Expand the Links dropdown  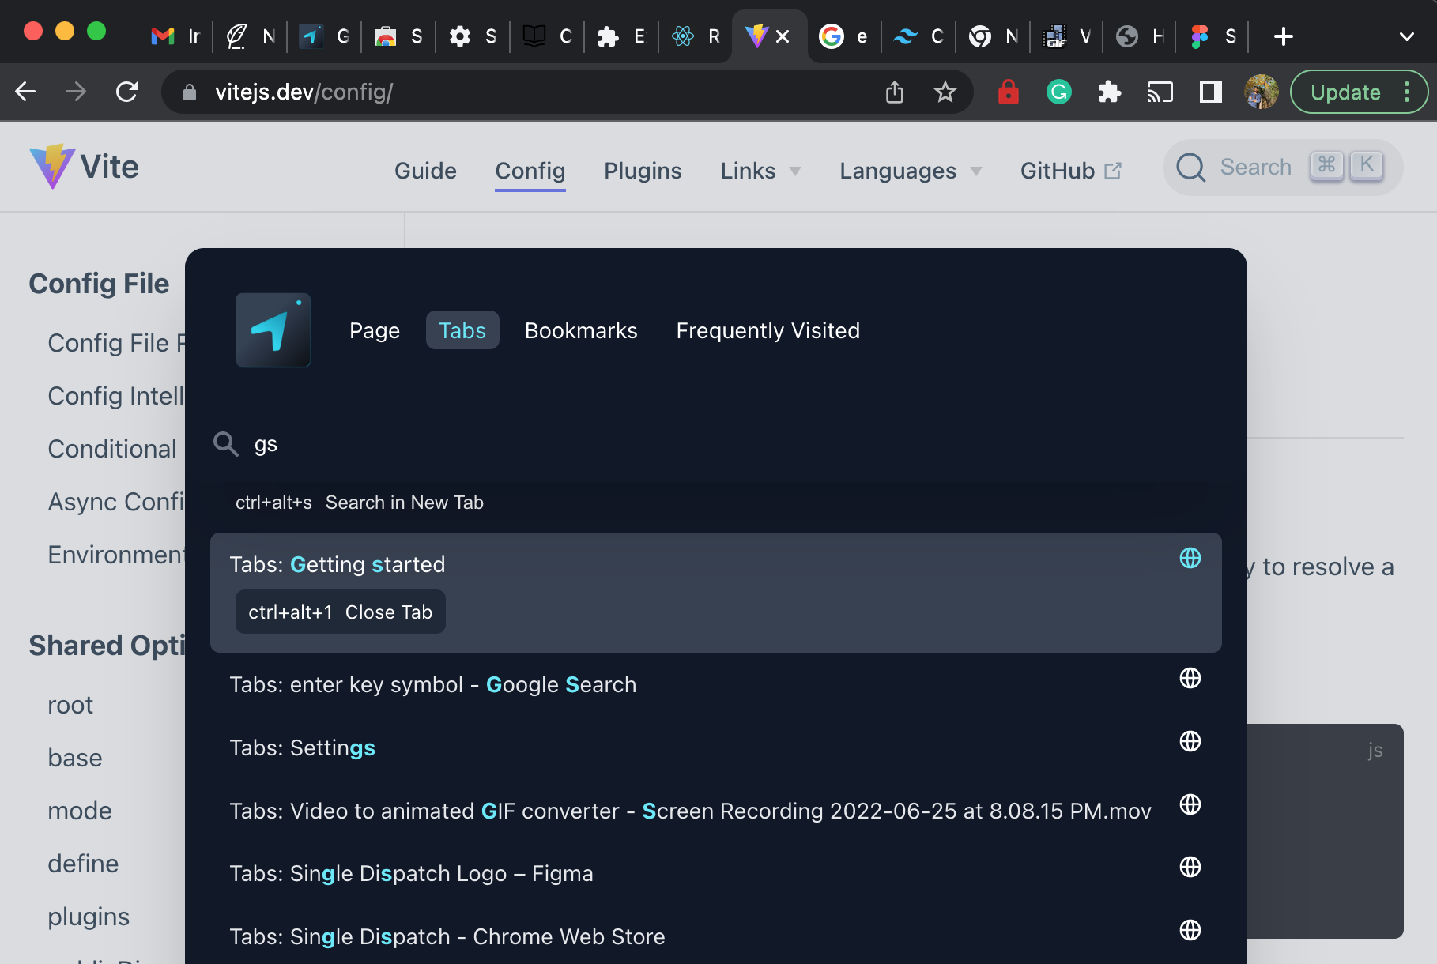761,171
